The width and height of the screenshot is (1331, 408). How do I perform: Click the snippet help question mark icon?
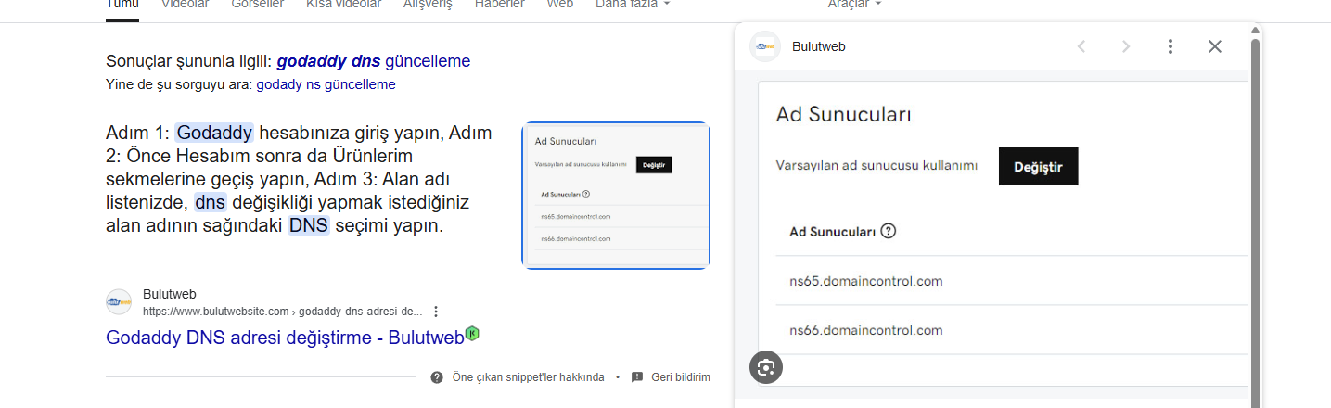pos(437,377)
